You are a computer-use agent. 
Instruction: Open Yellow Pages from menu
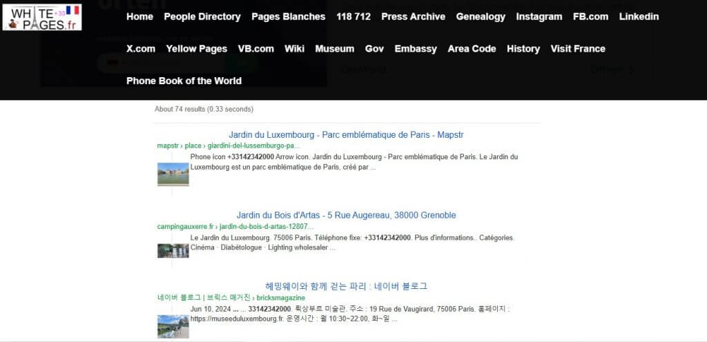(x=196, y=49)
